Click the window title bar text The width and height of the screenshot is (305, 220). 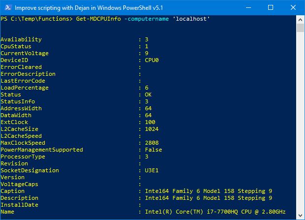tap(89, 8)
